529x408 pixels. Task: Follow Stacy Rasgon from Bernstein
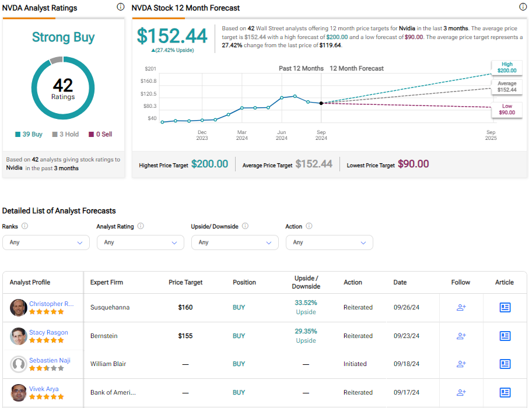coord(461,336)
